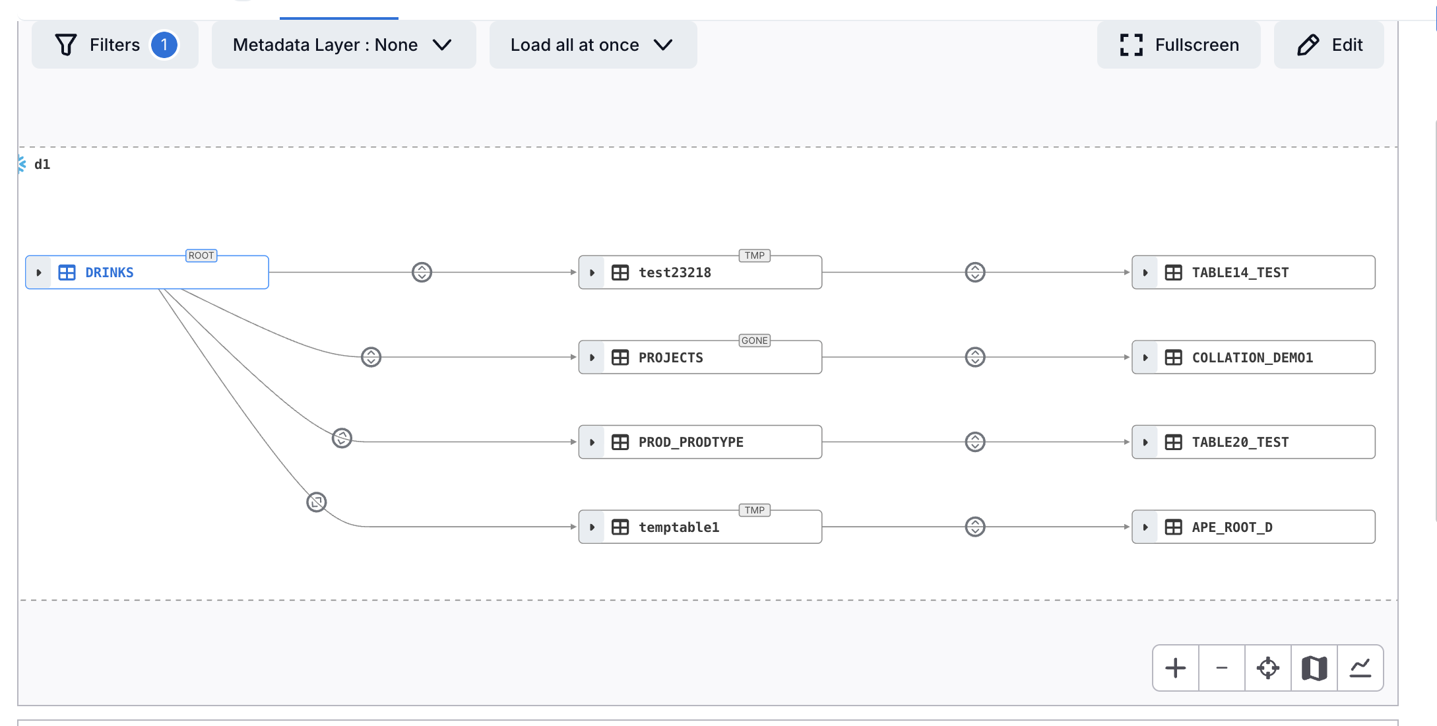Select the temptable1 table name
Screen dimensions: 1437x726
click(x=679, y=527)
